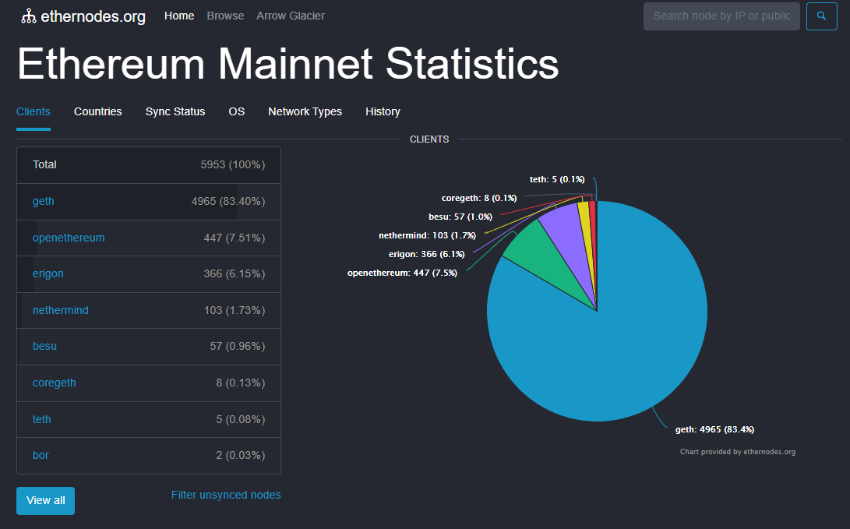The height and width of the screenshot is (529, 850).
Task: Switch to the Sync Status tab
Action: pyautogui.click(x=175, y=111)
